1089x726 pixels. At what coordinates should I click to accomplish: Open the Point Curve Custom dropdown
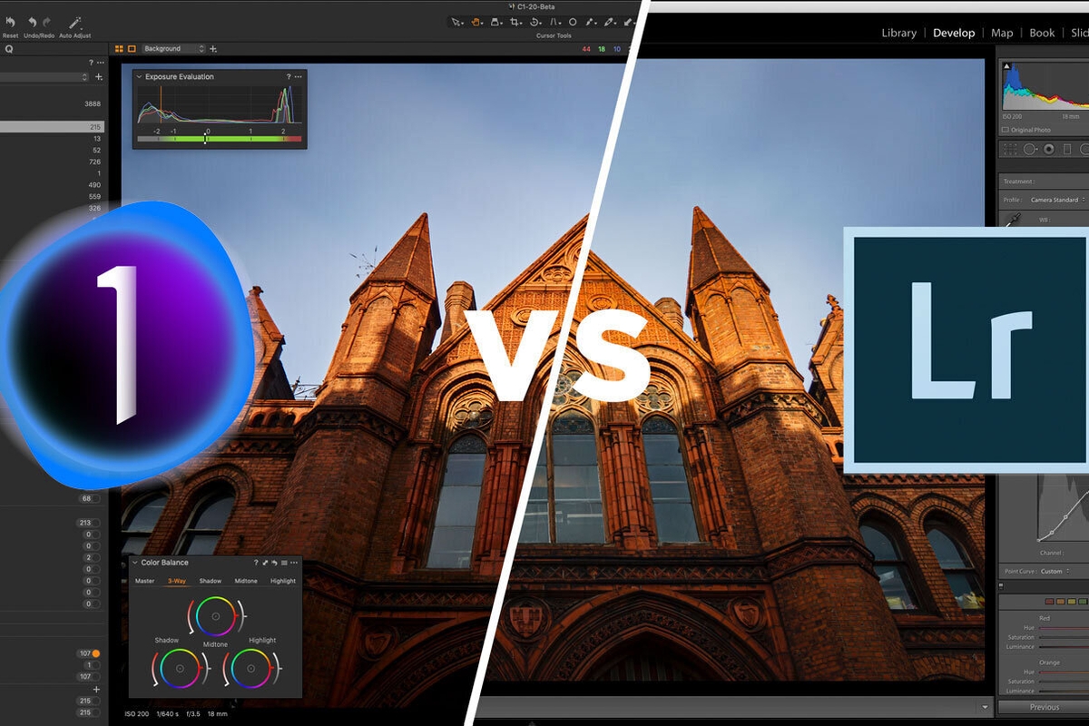[x=1054, y=572]
